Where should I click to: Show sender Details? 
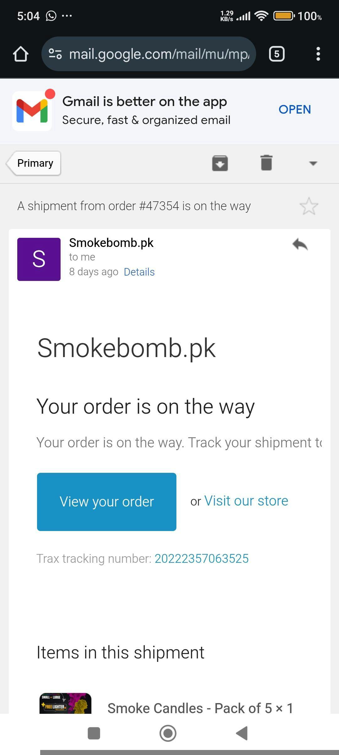tap(139, 272)
